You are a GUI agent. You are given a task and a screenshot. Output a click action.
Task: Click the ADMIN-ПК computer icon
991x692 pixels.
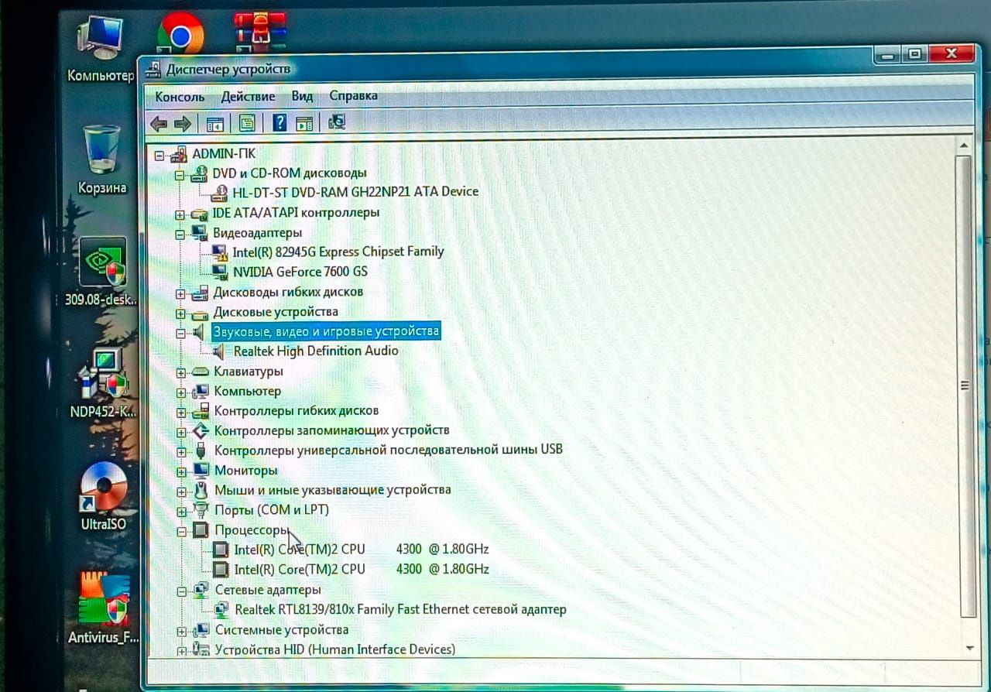(178, 154)
